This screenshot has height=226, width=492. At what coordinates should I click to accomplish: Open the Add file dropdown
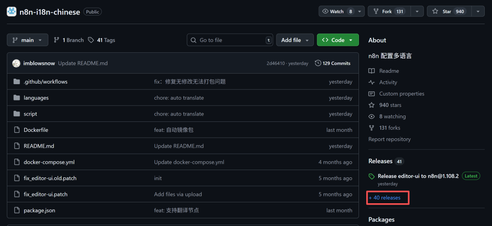pyautogui.click(x=295, y=40)
